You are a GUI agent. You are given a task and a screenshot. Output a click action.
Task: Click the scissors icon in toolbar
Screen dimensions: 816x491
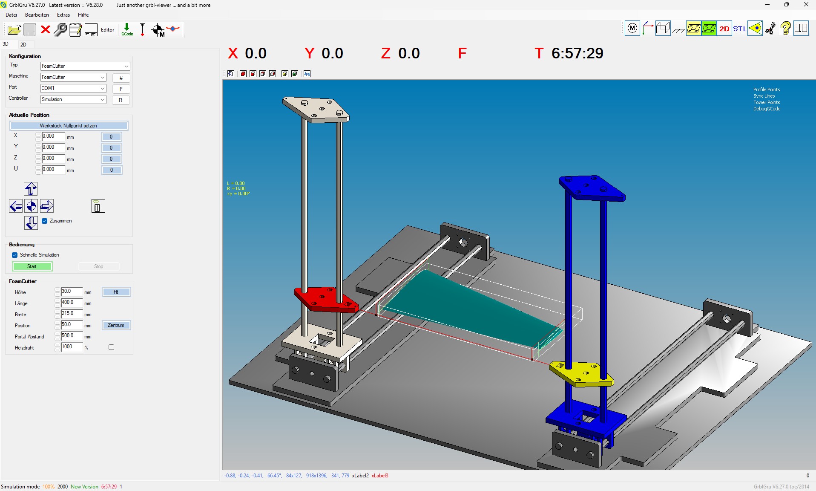click(770, 29)
